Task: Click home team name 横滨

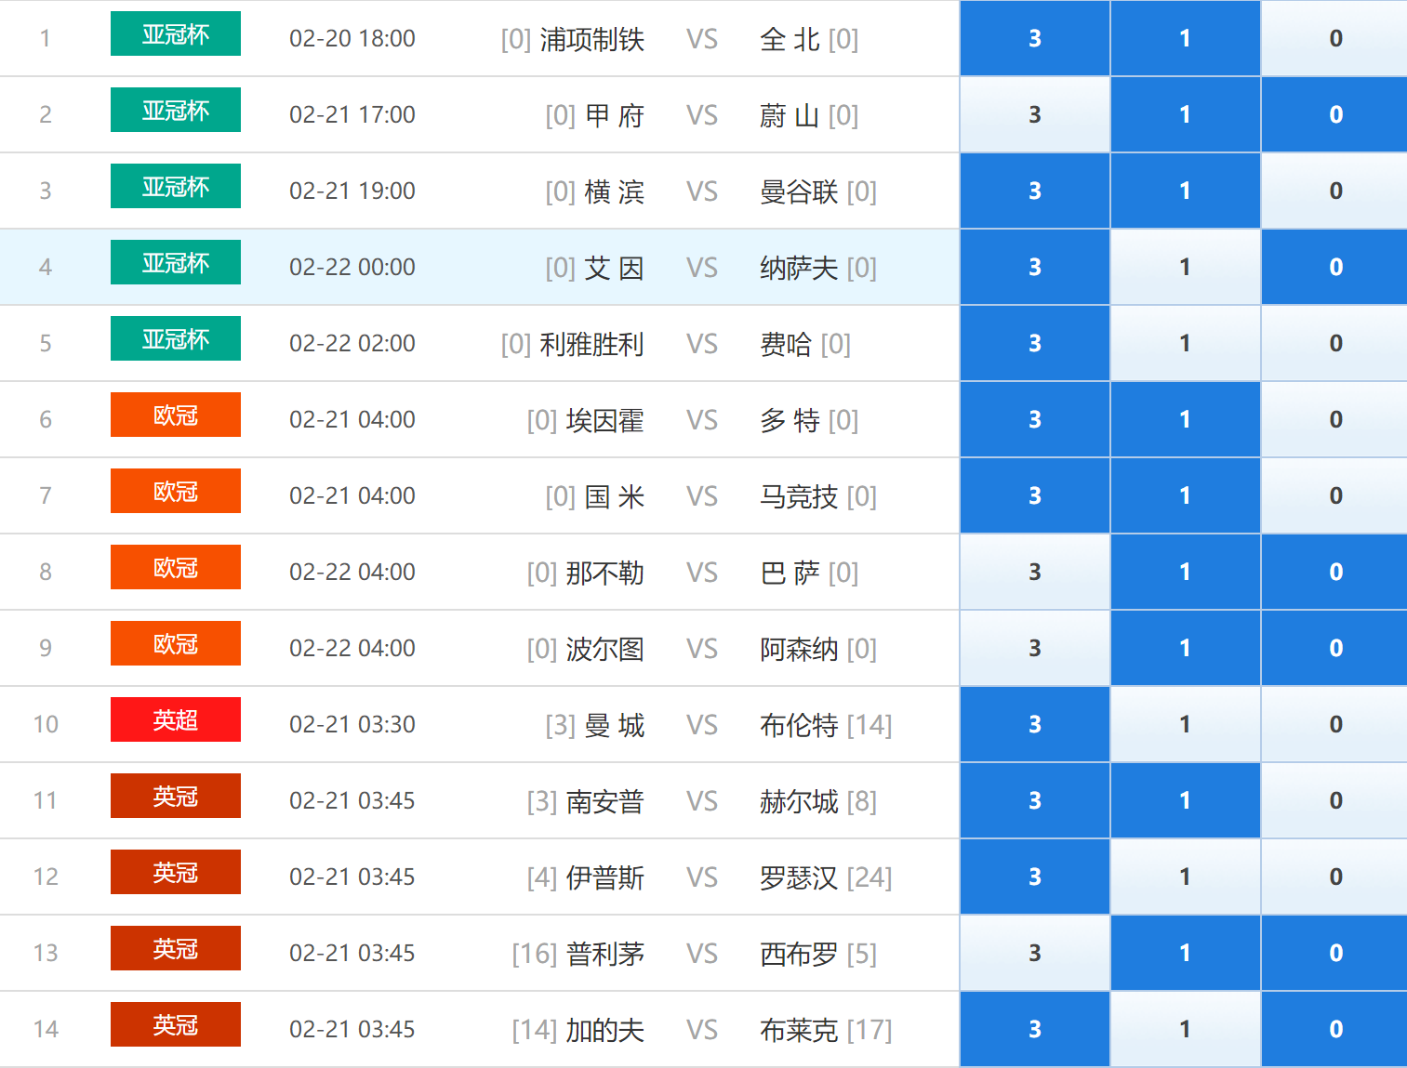Action: click(x=615, y=191)
